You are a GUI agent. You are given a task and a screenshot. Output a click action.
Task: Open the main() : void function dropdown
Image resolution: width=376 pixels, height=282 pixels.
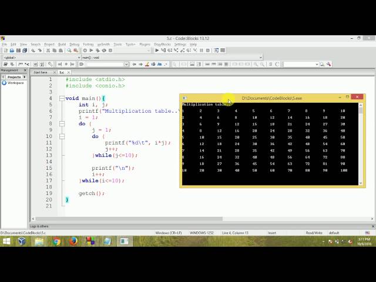pos(261,58)
